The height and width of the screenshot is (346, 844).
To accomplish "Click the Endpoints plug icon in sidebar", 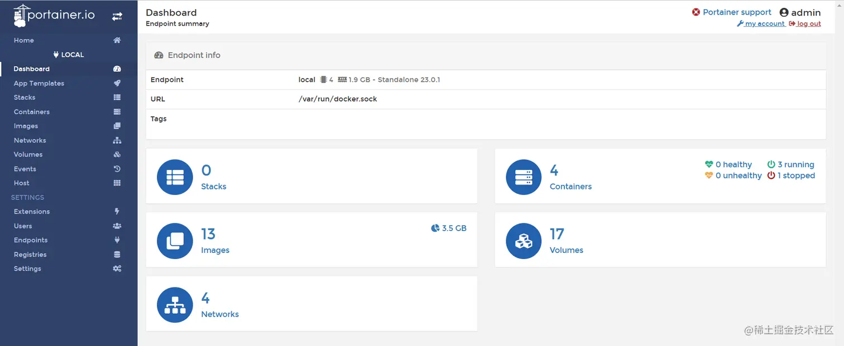I will (x=117, y=240).
